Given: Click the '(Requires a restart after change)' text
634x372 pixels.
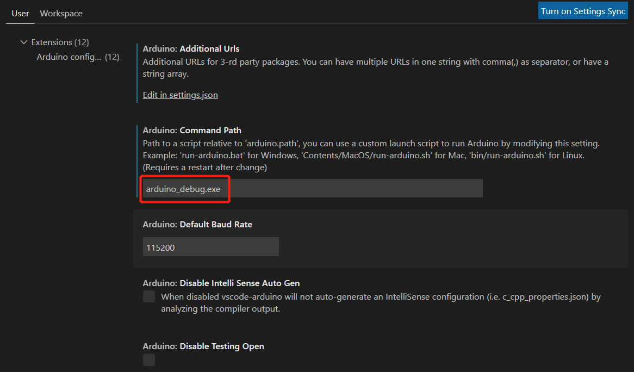Looking at the screenshot, I should (x=205, y=168).
